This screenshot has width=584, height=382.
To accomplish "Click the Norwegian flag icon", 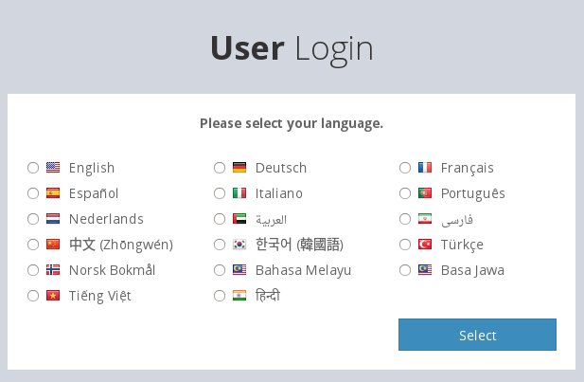I will coord(53,270).
